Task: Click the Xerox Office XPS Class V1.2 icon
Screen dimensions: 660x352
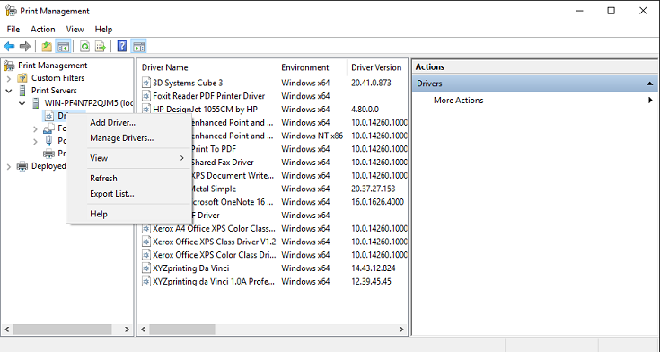Action: pos(146,242)
